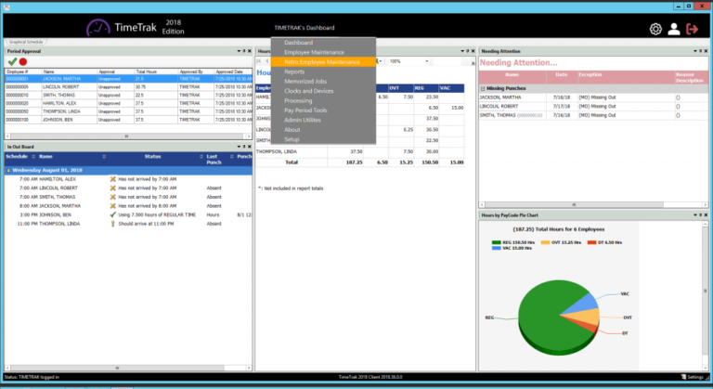713x389 pixels.
Task: Click the green approve checkmark icon
Action: pos(12,61)
